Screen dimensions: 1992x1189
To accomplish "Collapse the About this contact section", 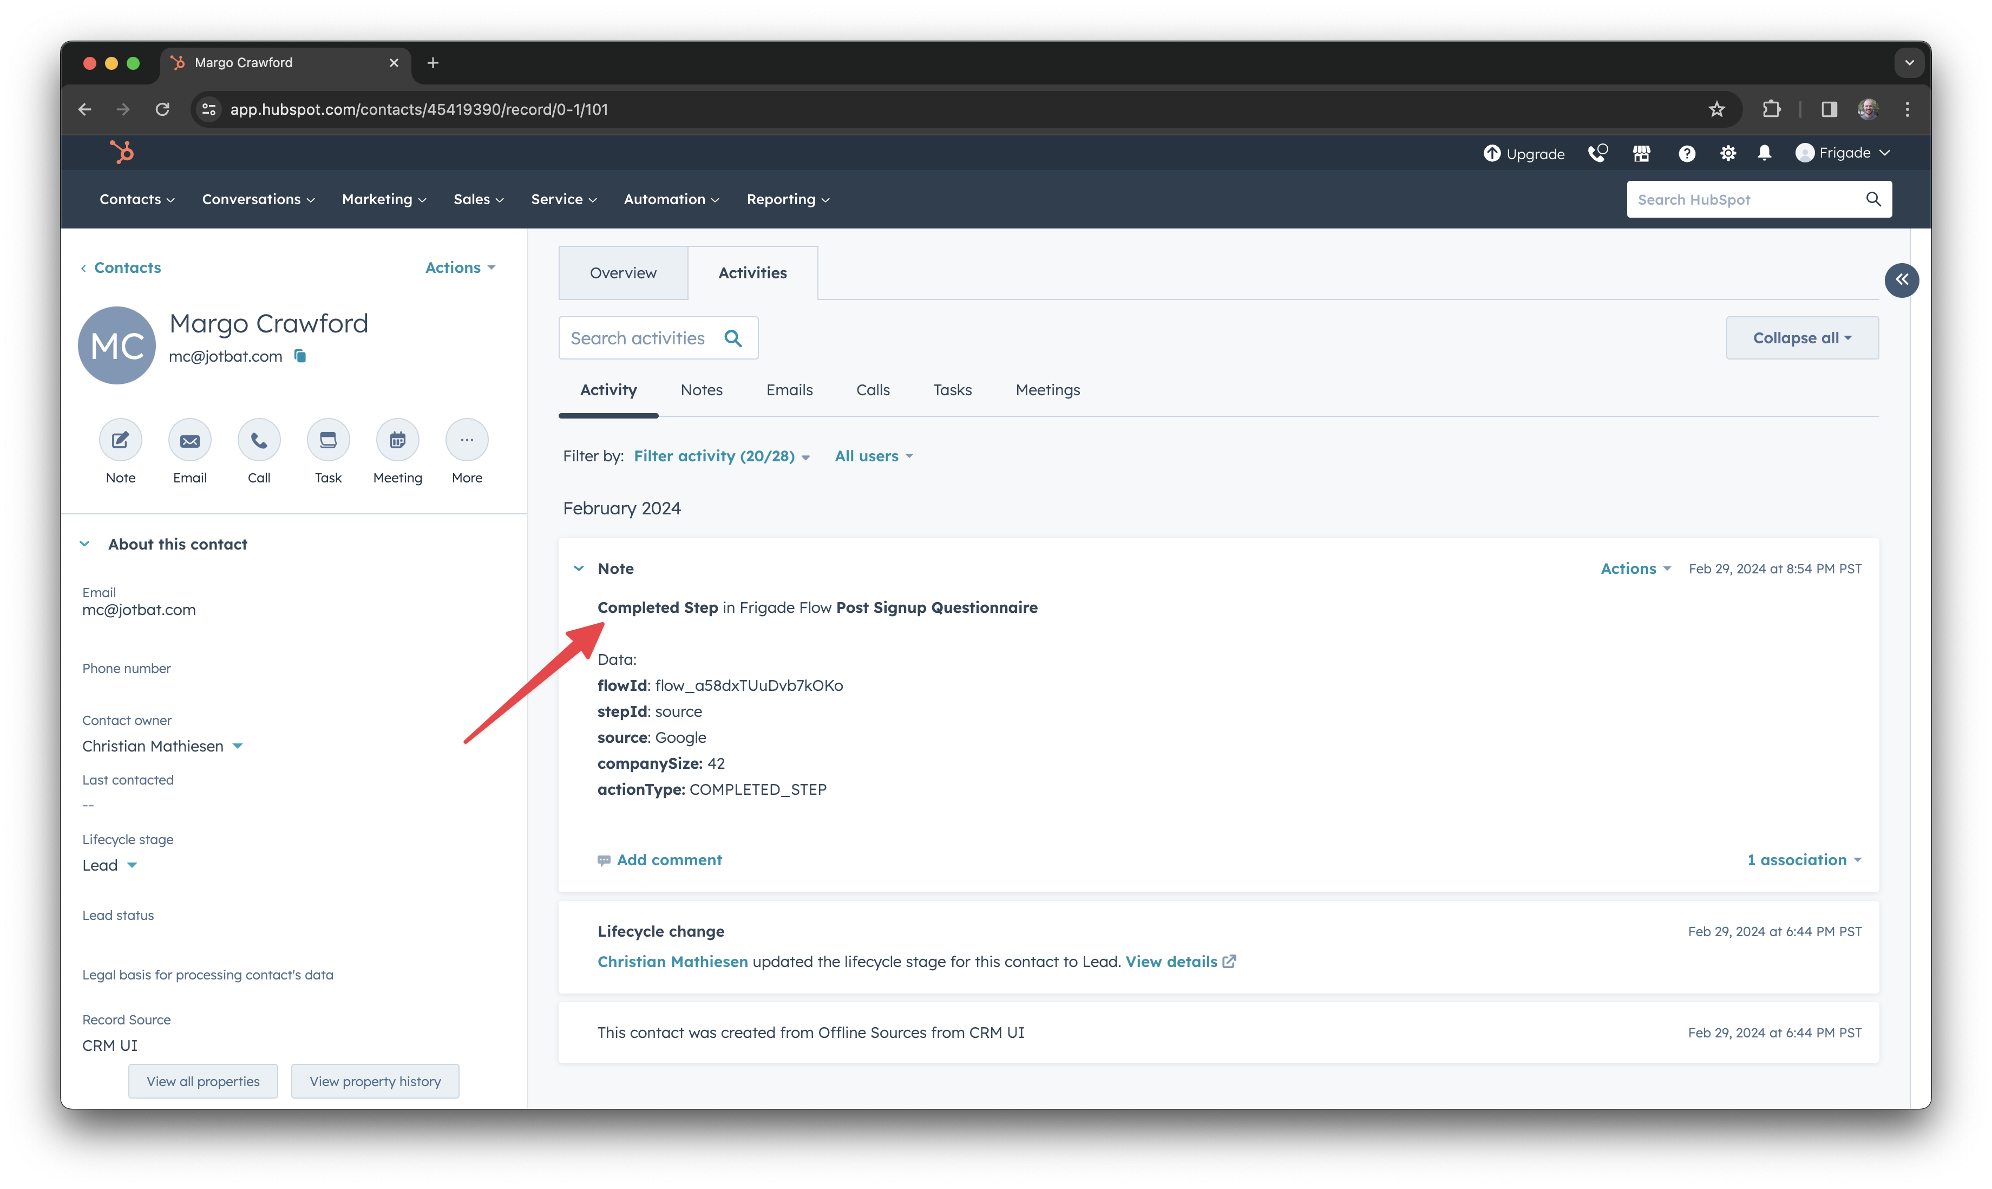I will point(85,543).
